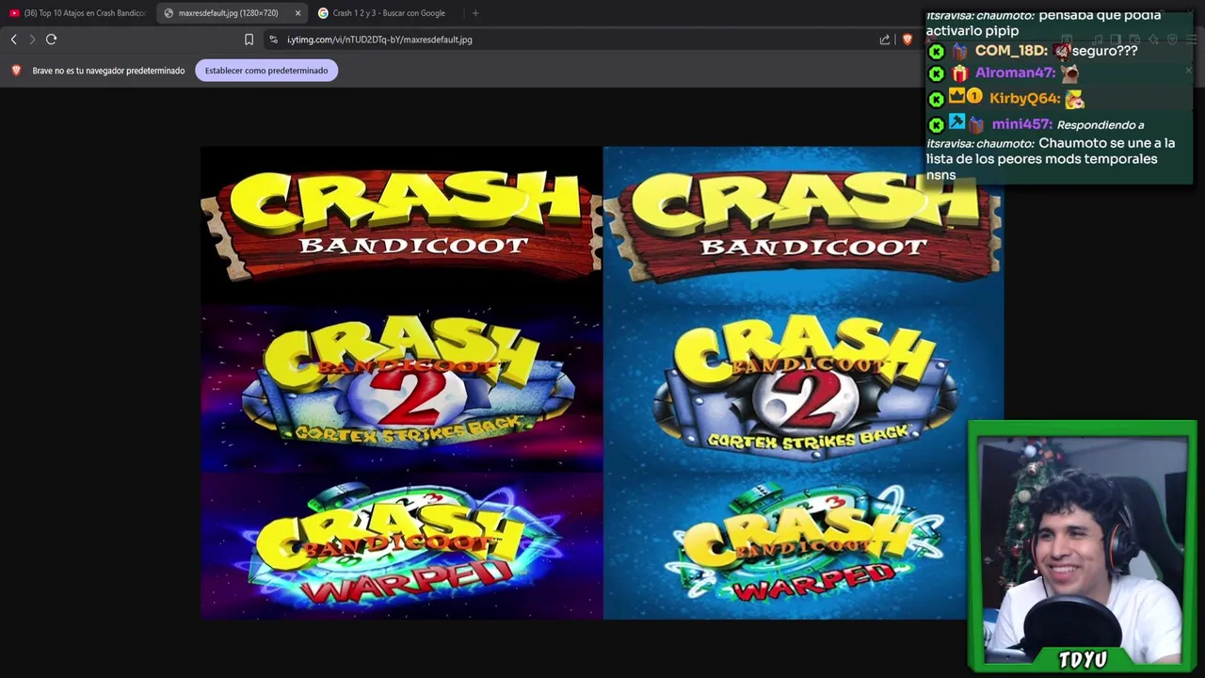The width and height of the screenshot is (1205, 678).
Task: Go back using the browser back arrow
Action: [13, 40]
